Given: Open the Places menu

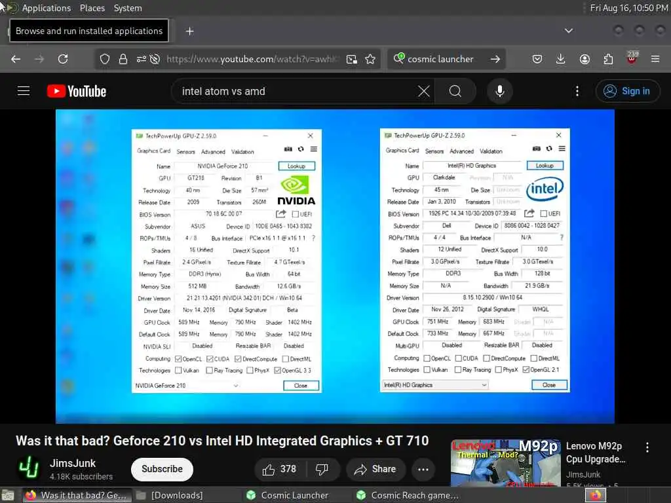Looking at the screenshot, I should pyautogui.click(x=92, y=8).
